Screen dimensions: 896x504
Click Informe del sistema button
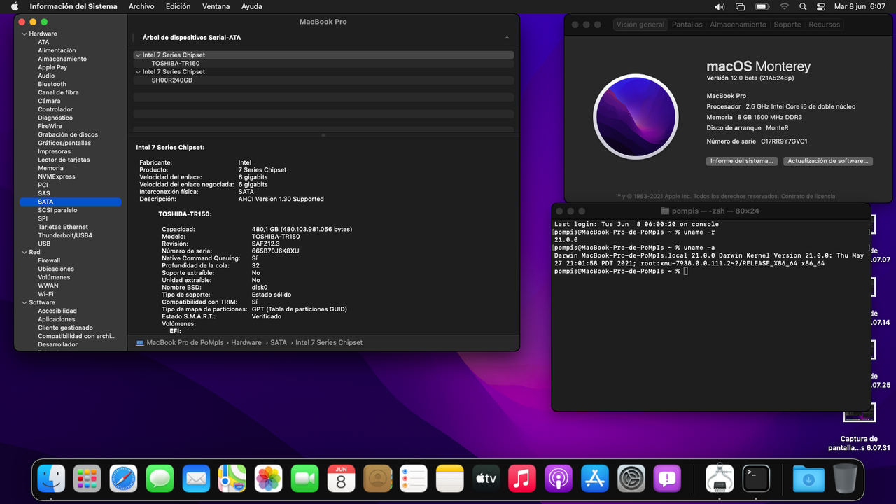[741, 161]
